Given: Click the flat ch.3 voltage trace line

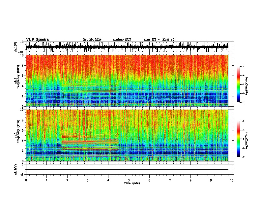Looking at the screenshot, I should pyautogui.click(x=127, y=169).
